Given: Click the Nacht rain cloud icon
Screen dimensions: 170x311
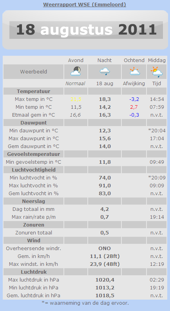Looking at the screenshot, I should click(x=105, y=71).
